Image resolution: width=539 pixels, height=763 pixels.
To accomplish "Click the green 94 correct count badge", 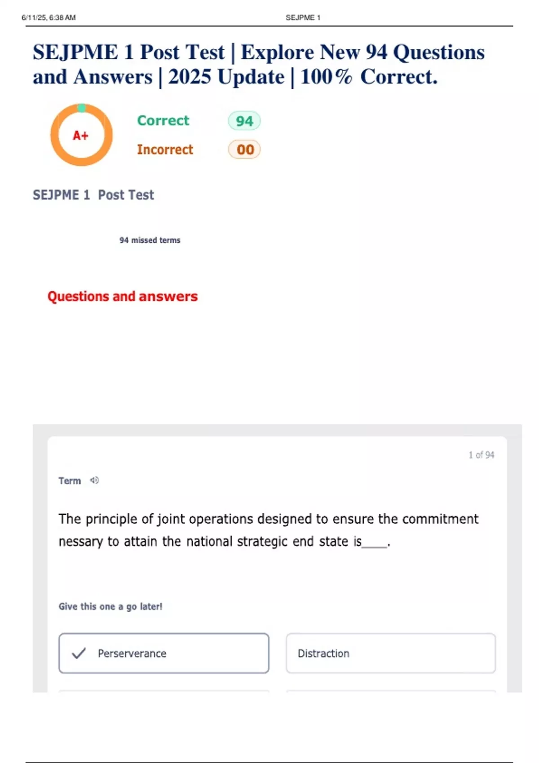I will [x=244, y=121].
